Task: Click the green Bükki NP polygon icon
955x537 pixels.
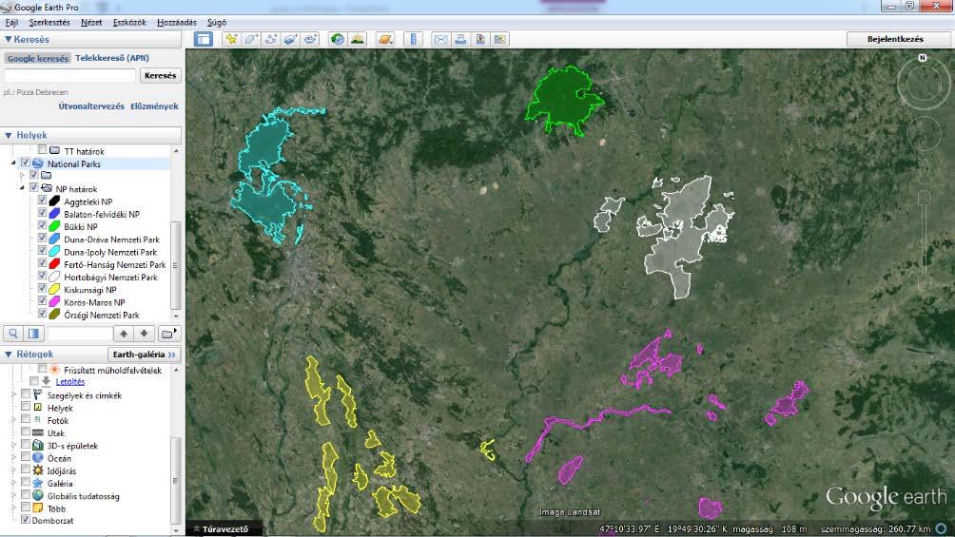Action: (x=54, y=226)
